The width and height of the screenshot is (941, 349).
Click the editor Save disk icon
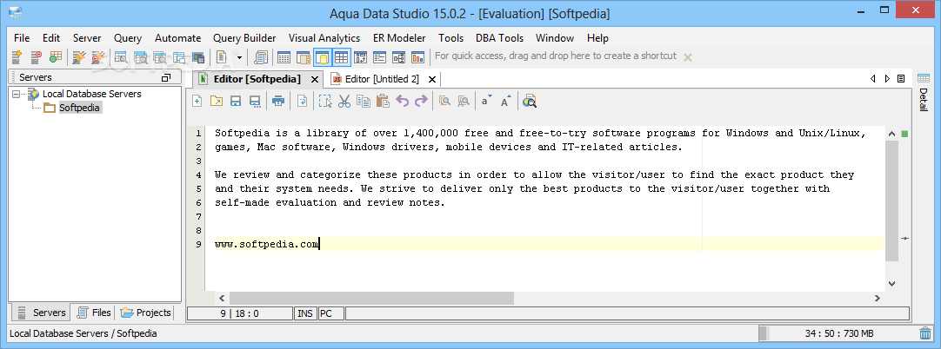pos(236,102)
